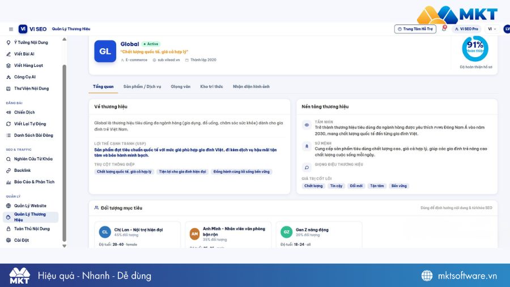Click the Bền vững core value tag
This screenshot has width=510, height=287.
pos(399,186)
